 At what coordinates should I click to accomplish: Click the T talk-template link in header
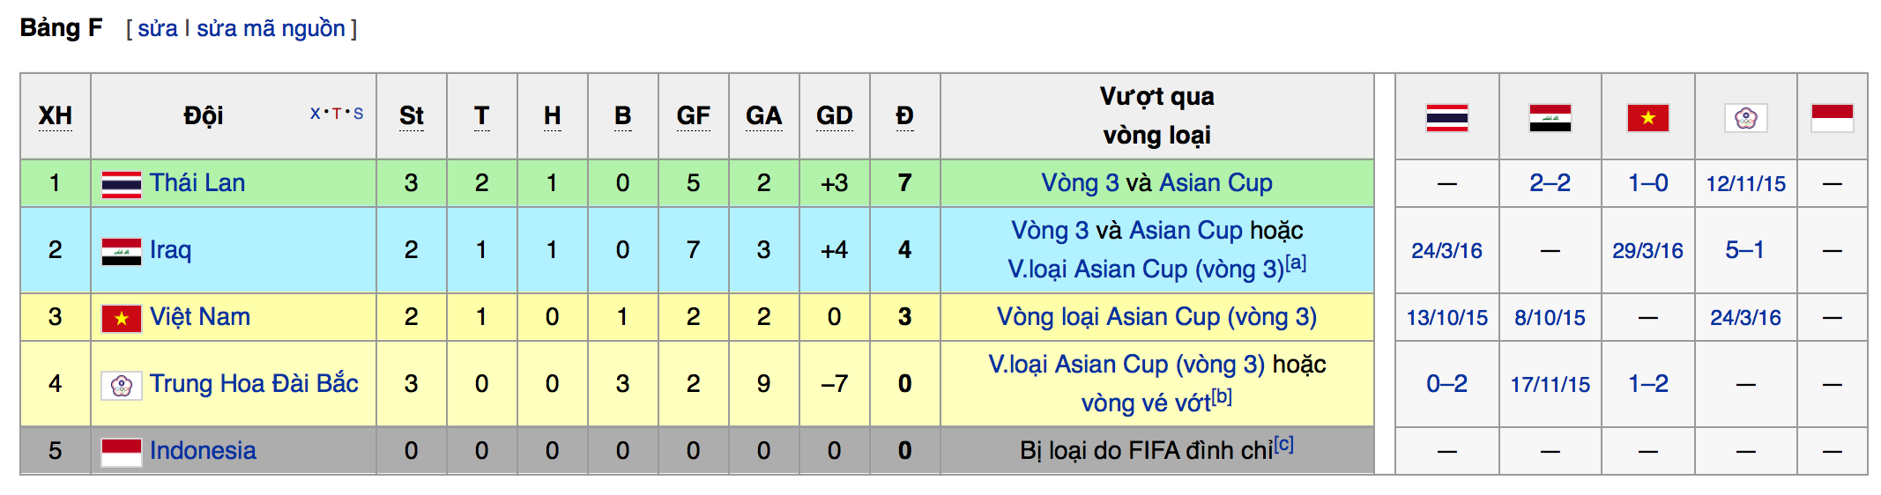pos(337,114)
